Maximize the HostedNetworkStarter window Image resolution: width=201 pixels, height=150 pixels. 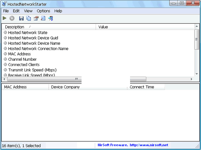(182, 3)
